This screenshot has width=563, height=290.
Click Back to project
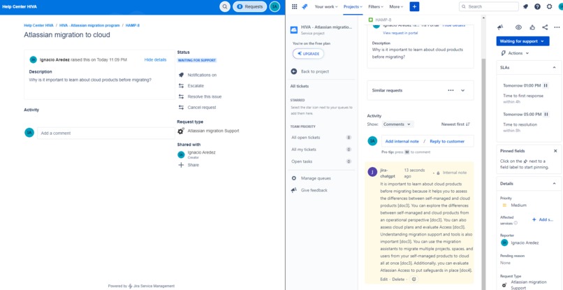click(310, 71)
